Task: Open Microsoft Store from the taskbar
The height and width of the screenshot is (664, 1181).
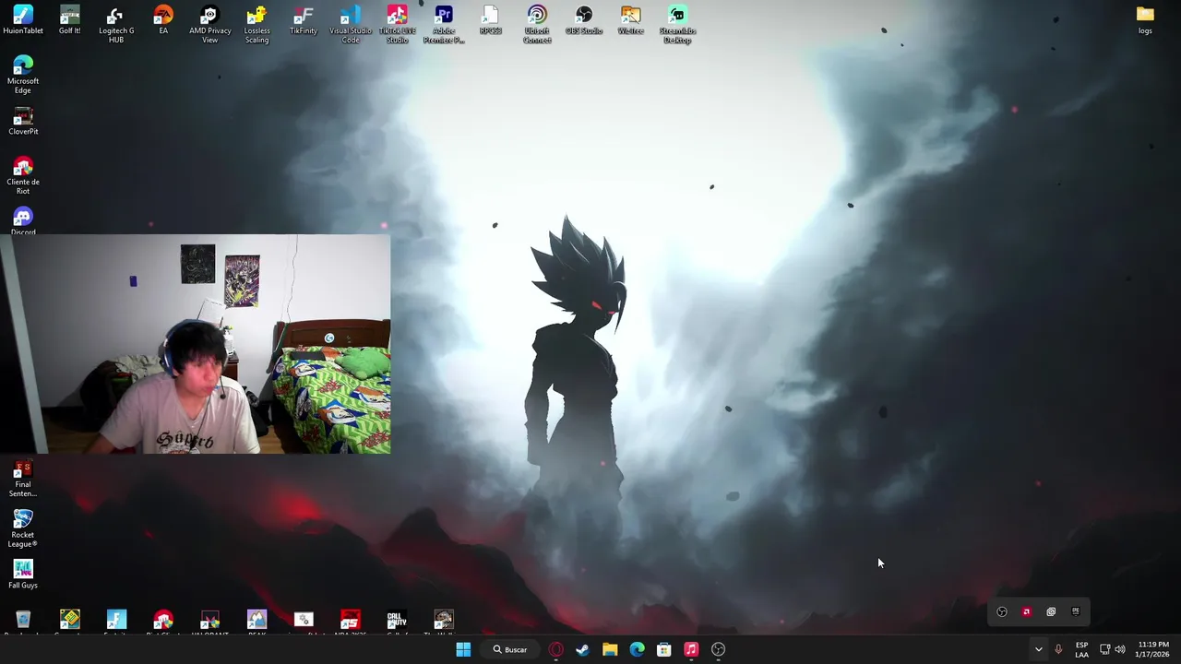Action: (x=663, y=649)
